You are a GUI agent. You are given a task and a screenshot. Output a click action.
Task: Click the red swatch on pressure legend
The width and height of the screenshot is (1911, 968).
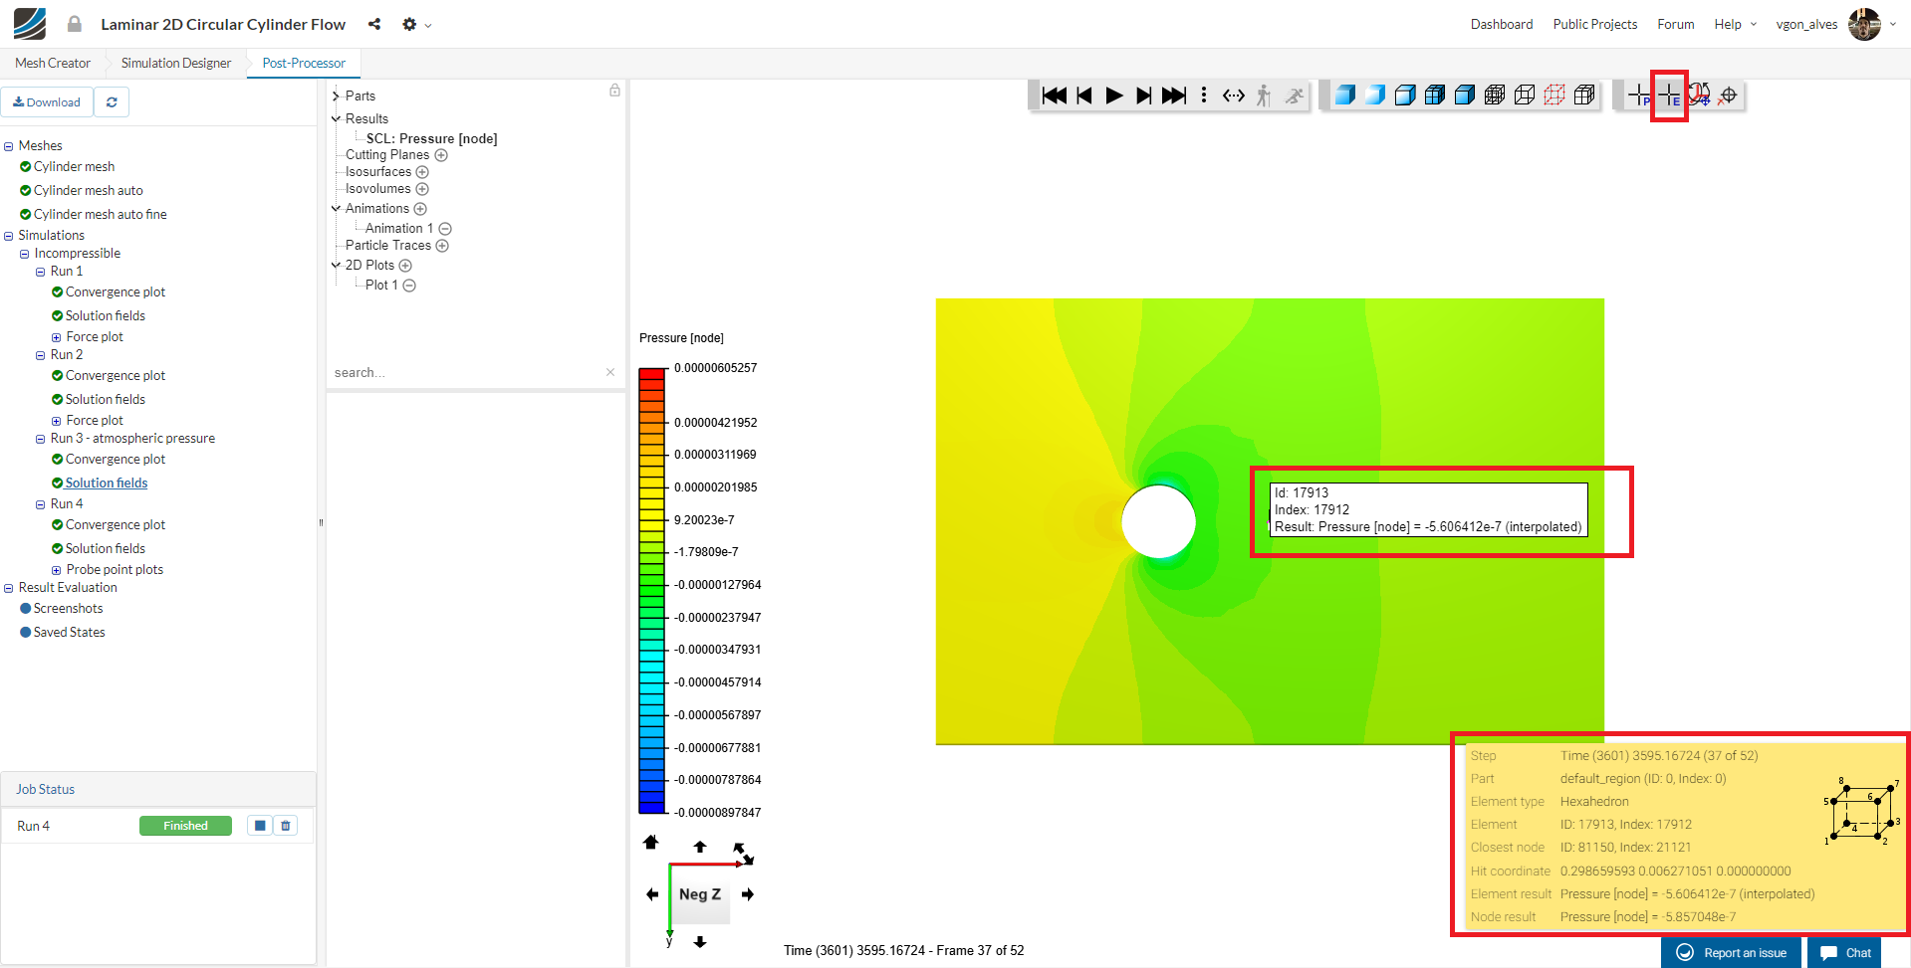click(x=651, y=375)
